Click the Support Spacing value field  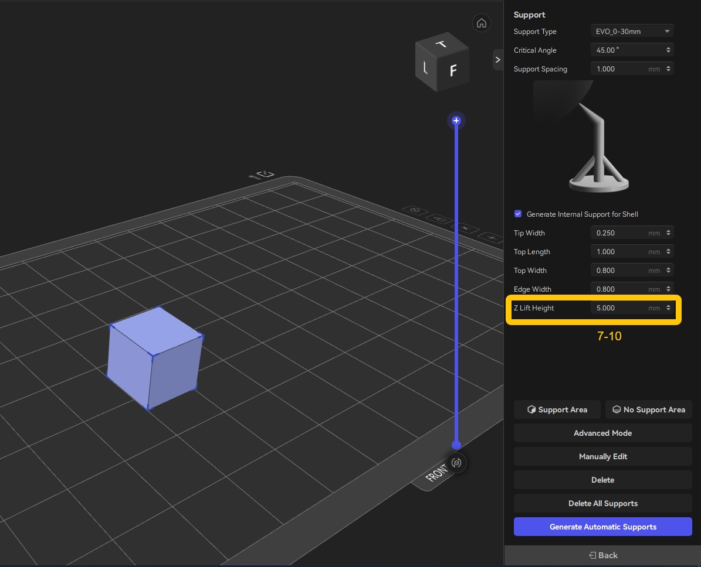632,69
